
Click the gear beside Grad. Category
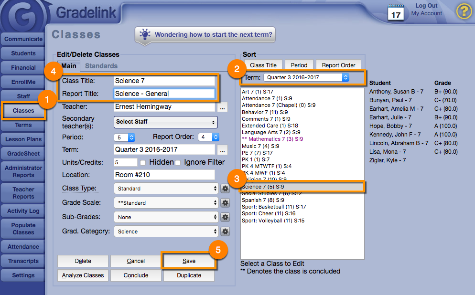[225, 232]
